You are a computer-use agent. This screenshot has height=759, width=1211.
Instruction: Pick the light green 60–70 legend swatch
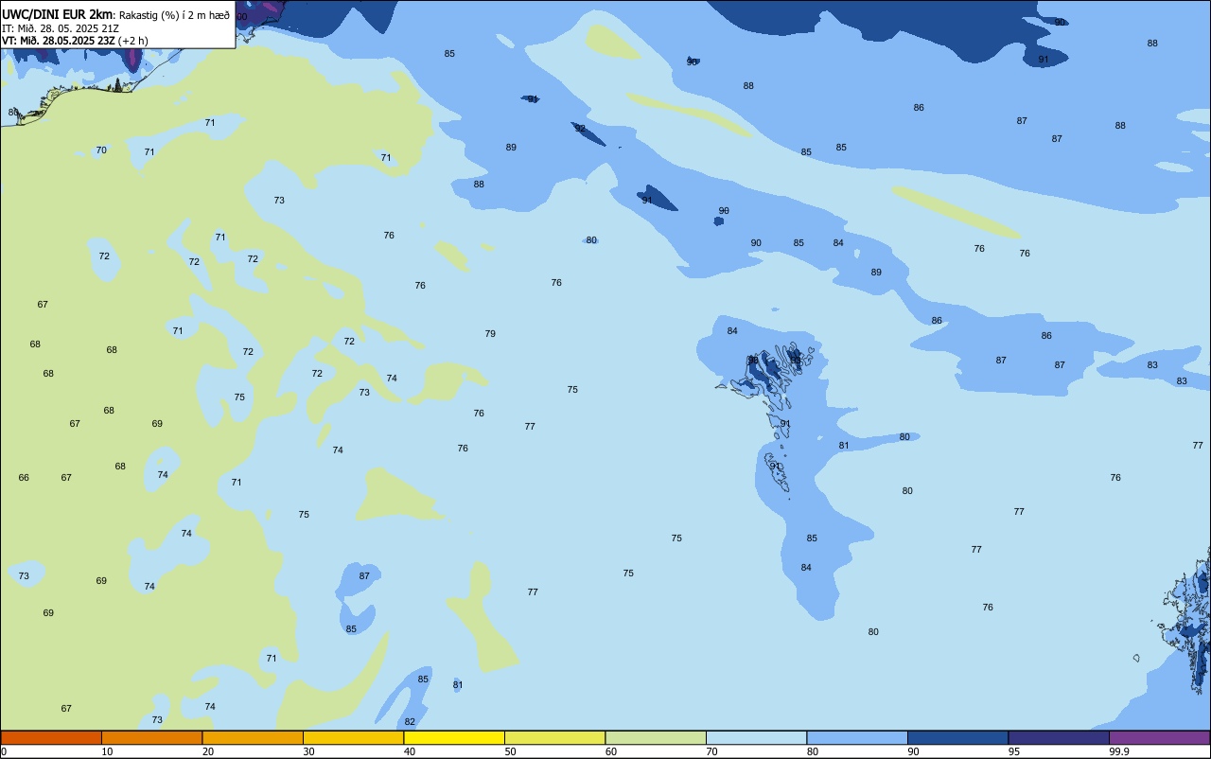(656, 737)
